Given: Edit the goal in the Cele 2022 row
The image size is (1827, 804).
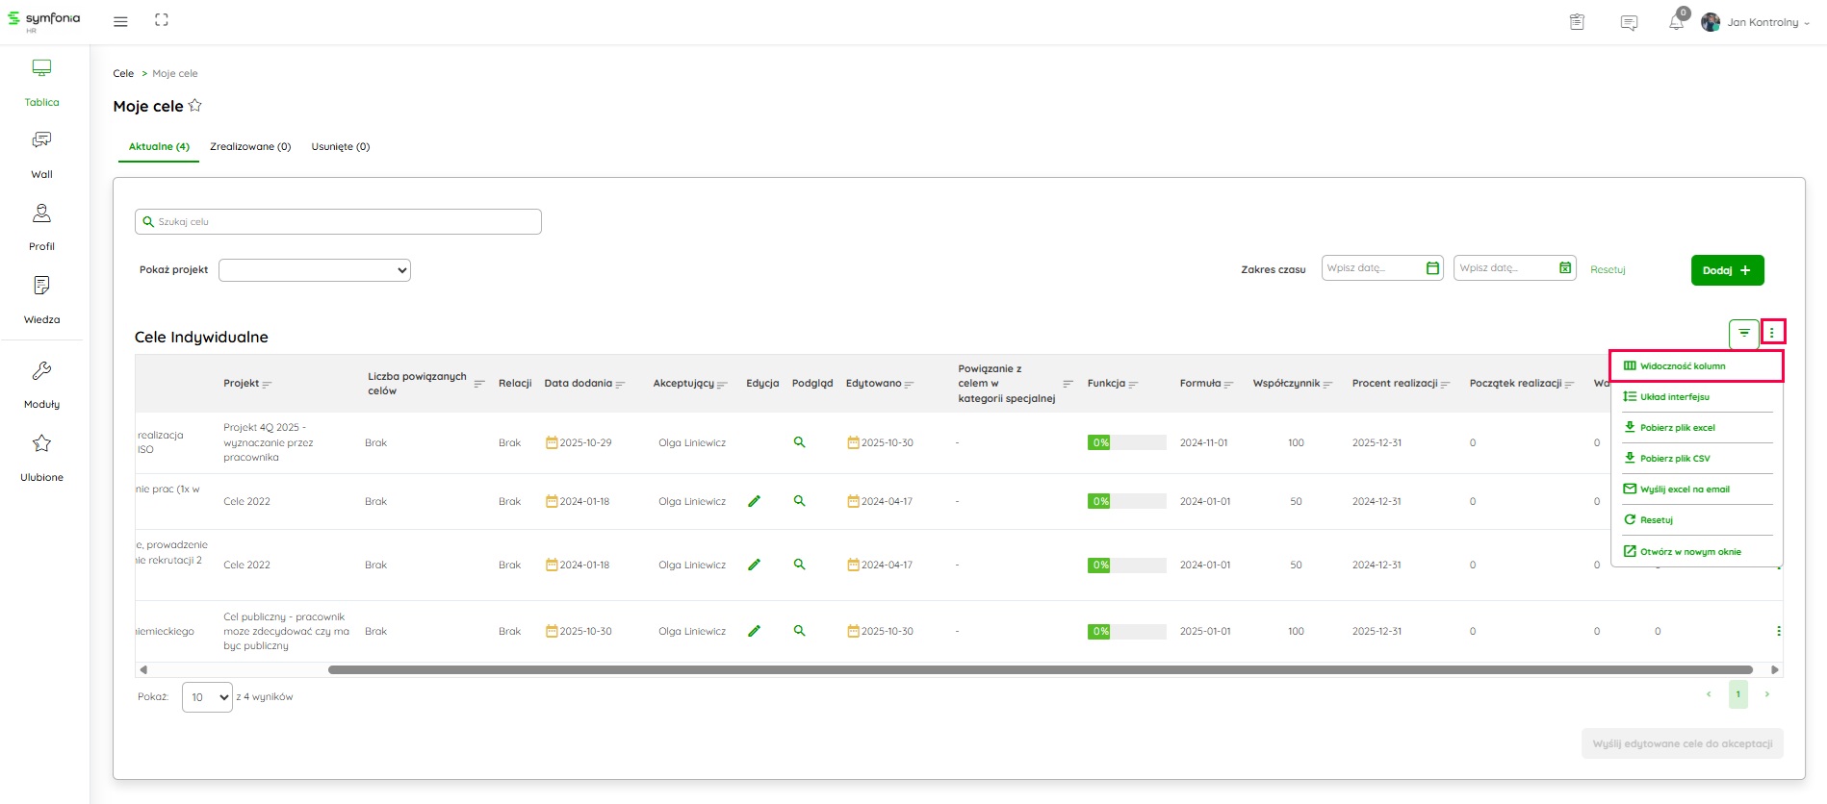Looking at the screenshot, I should coord(754,501).
